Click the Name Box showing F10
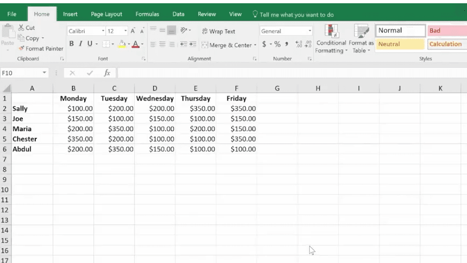467x263 pixels. pos(22,73)
